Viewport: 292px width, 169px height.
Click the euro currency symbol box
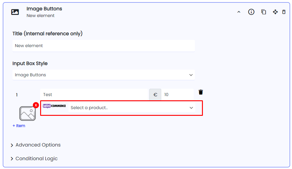pos(155,95)
